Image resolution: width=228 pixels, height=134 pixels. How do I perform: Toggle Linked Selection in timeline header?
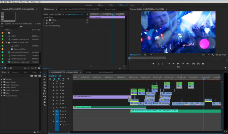tap(59, 79)
